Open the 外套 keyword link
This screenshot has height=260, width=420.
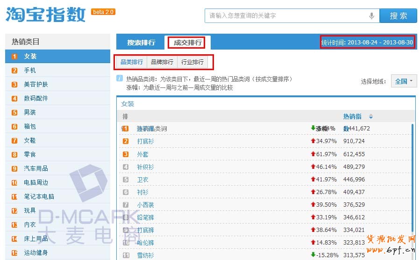(142, 154)
